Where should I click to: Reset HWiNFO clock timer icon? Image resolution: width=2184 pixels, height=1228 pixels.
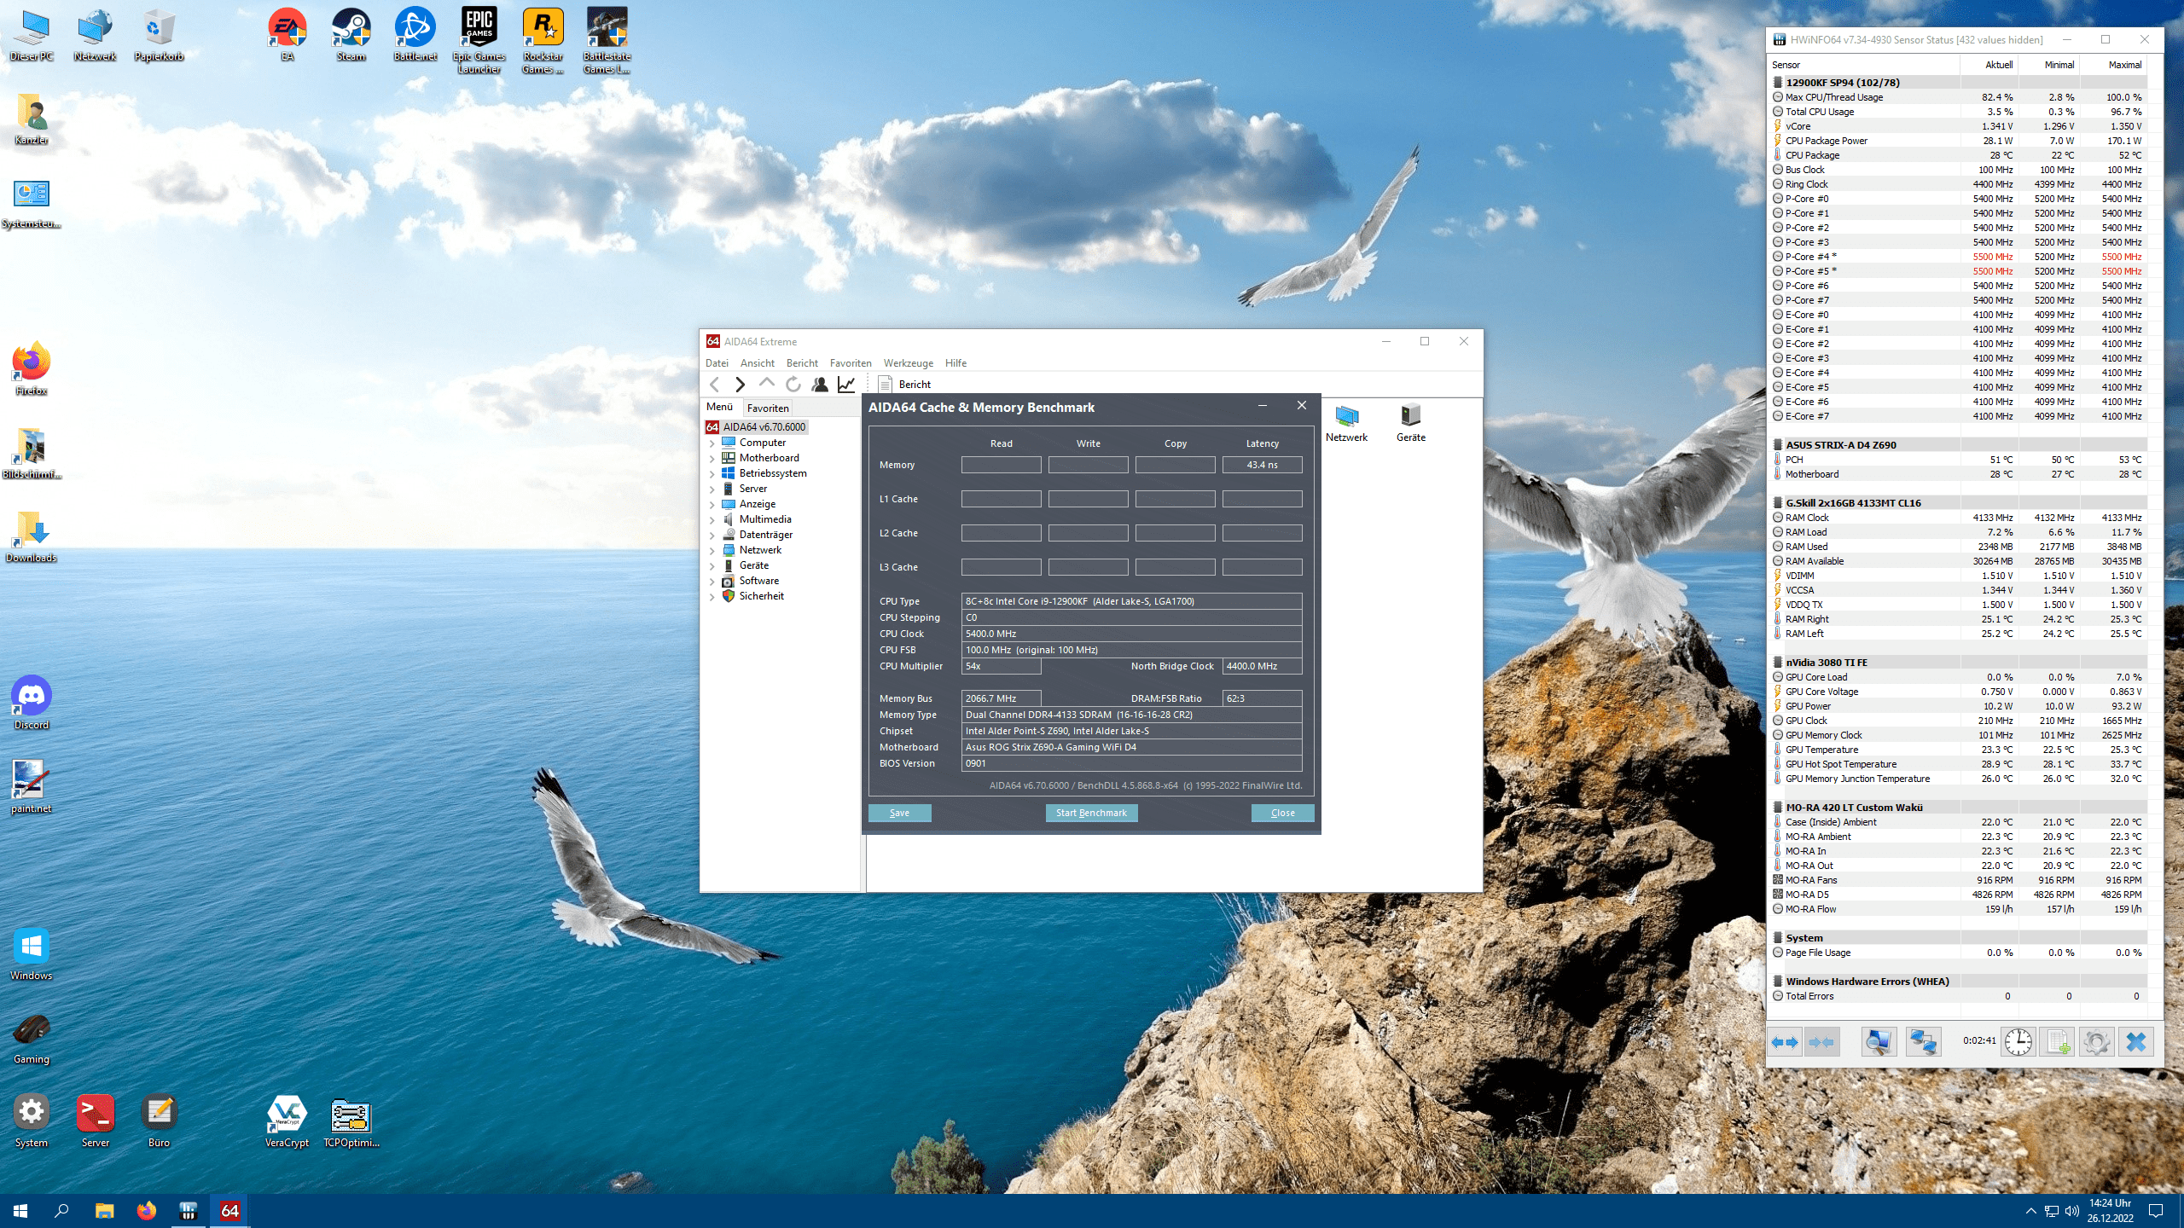(x=2018, y=1042)
